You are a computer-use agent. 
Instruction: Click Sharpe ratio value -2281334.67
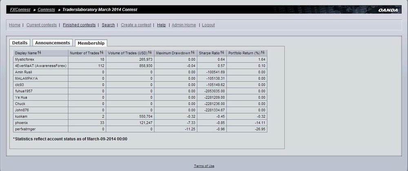point(215,110)
